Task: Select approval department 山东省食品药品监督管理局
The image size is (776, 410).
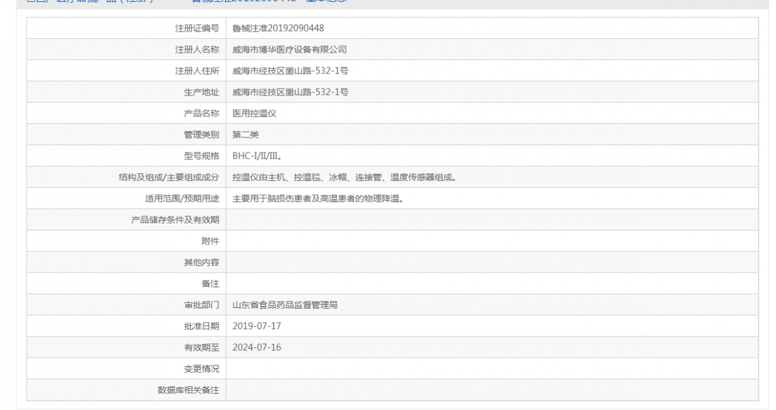Action: pyautogui.click(x=286, y=304)
